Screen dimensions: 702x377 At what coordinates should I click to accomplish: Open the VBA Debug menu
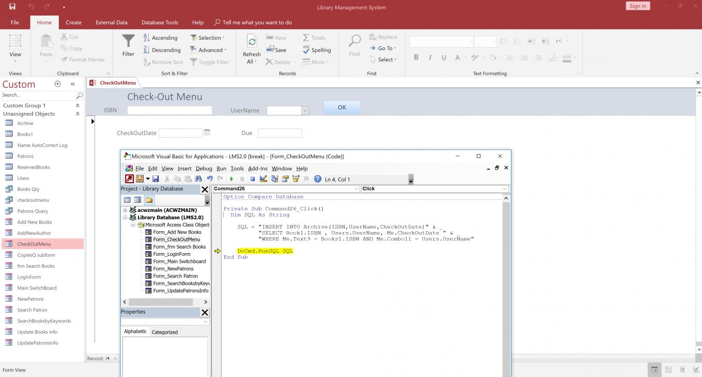pos(204,169)
